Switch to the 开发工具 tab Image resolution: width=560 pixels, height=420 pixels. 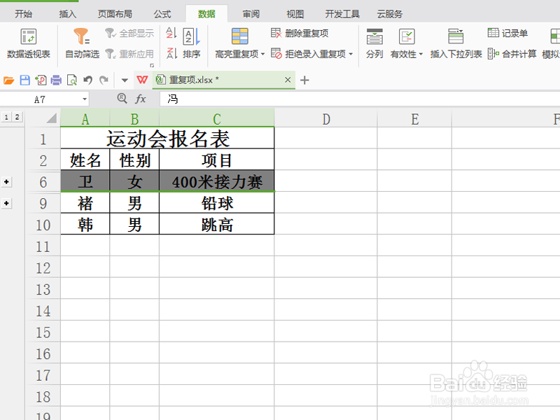pos(342,14)
